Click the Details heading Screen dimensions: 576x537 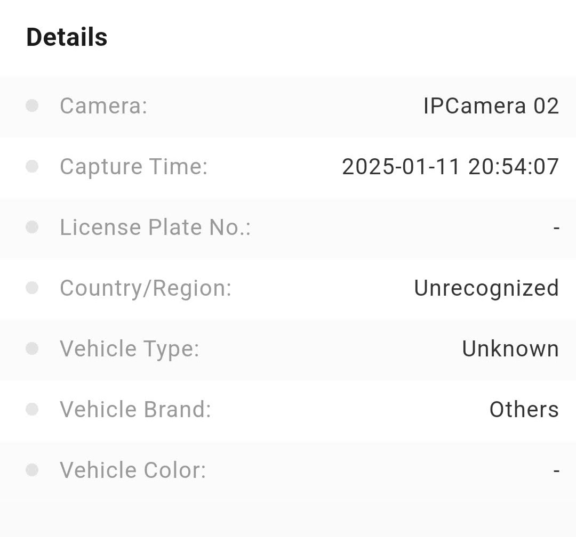coord(67,37)
